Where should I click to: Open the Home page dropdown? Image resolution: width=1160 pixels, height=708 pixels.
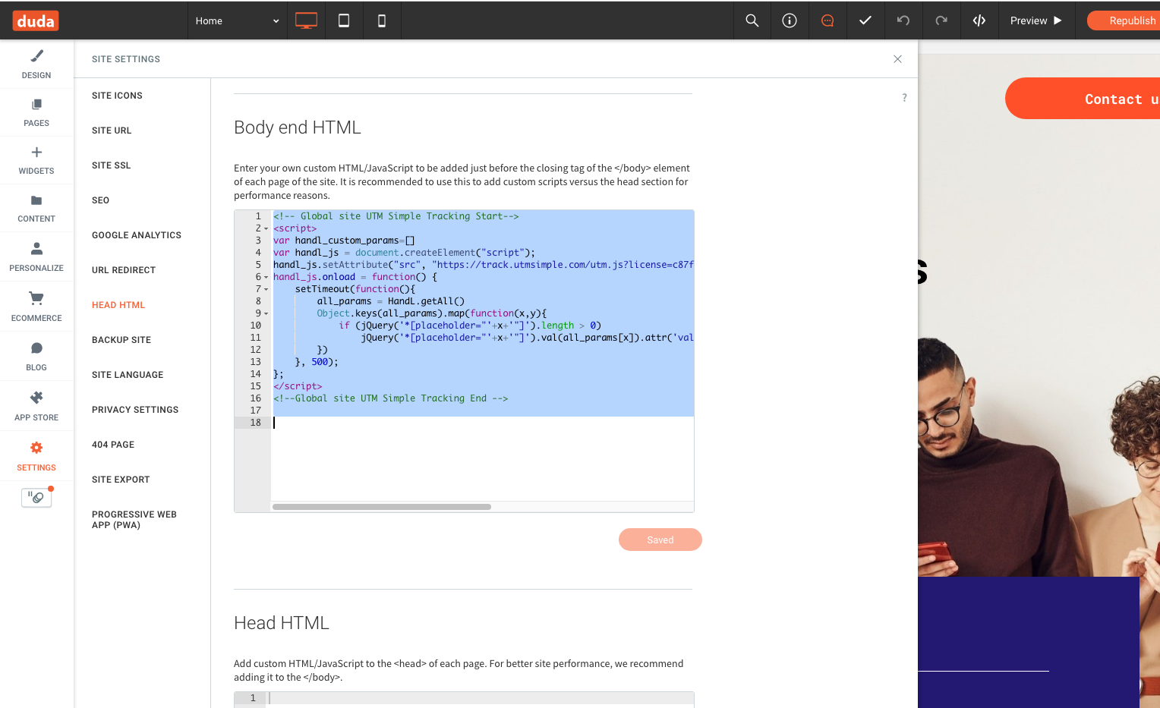click(237, 20)
